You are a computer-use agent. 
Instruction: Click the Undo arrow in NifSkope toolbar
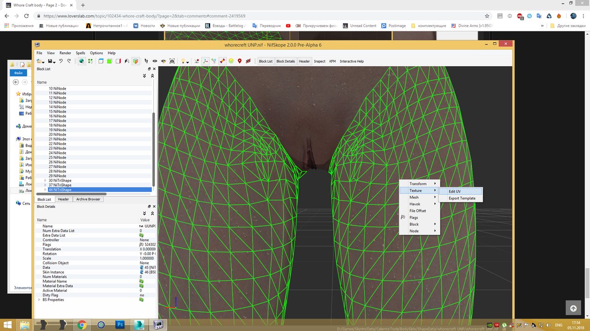click(61, 61)
